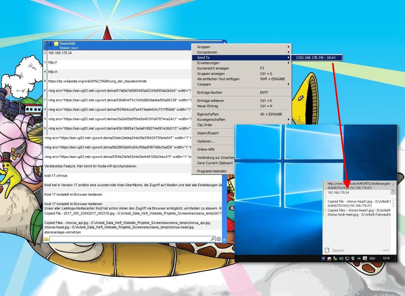This screenshot has height=296, width=405.
Task: Open Ditto options via the gear icon
Action: click(219, 239)
